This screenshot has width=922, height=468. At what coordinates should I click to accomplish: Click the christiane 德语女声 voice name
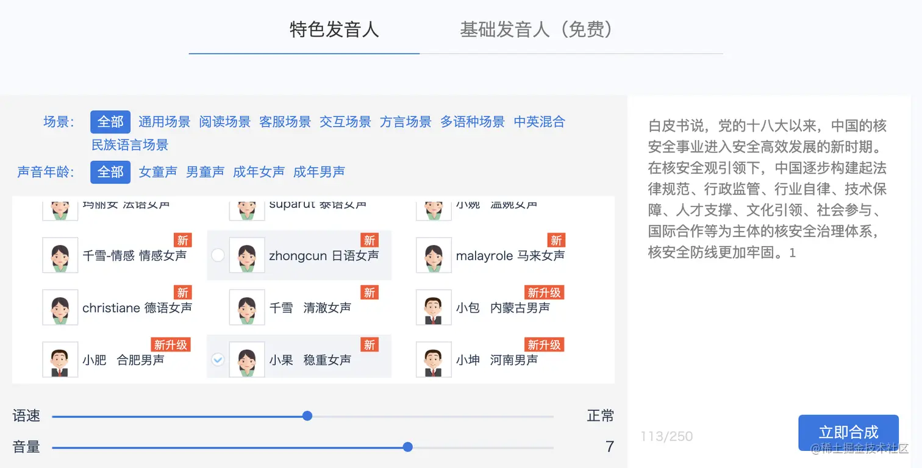(137, 308)
